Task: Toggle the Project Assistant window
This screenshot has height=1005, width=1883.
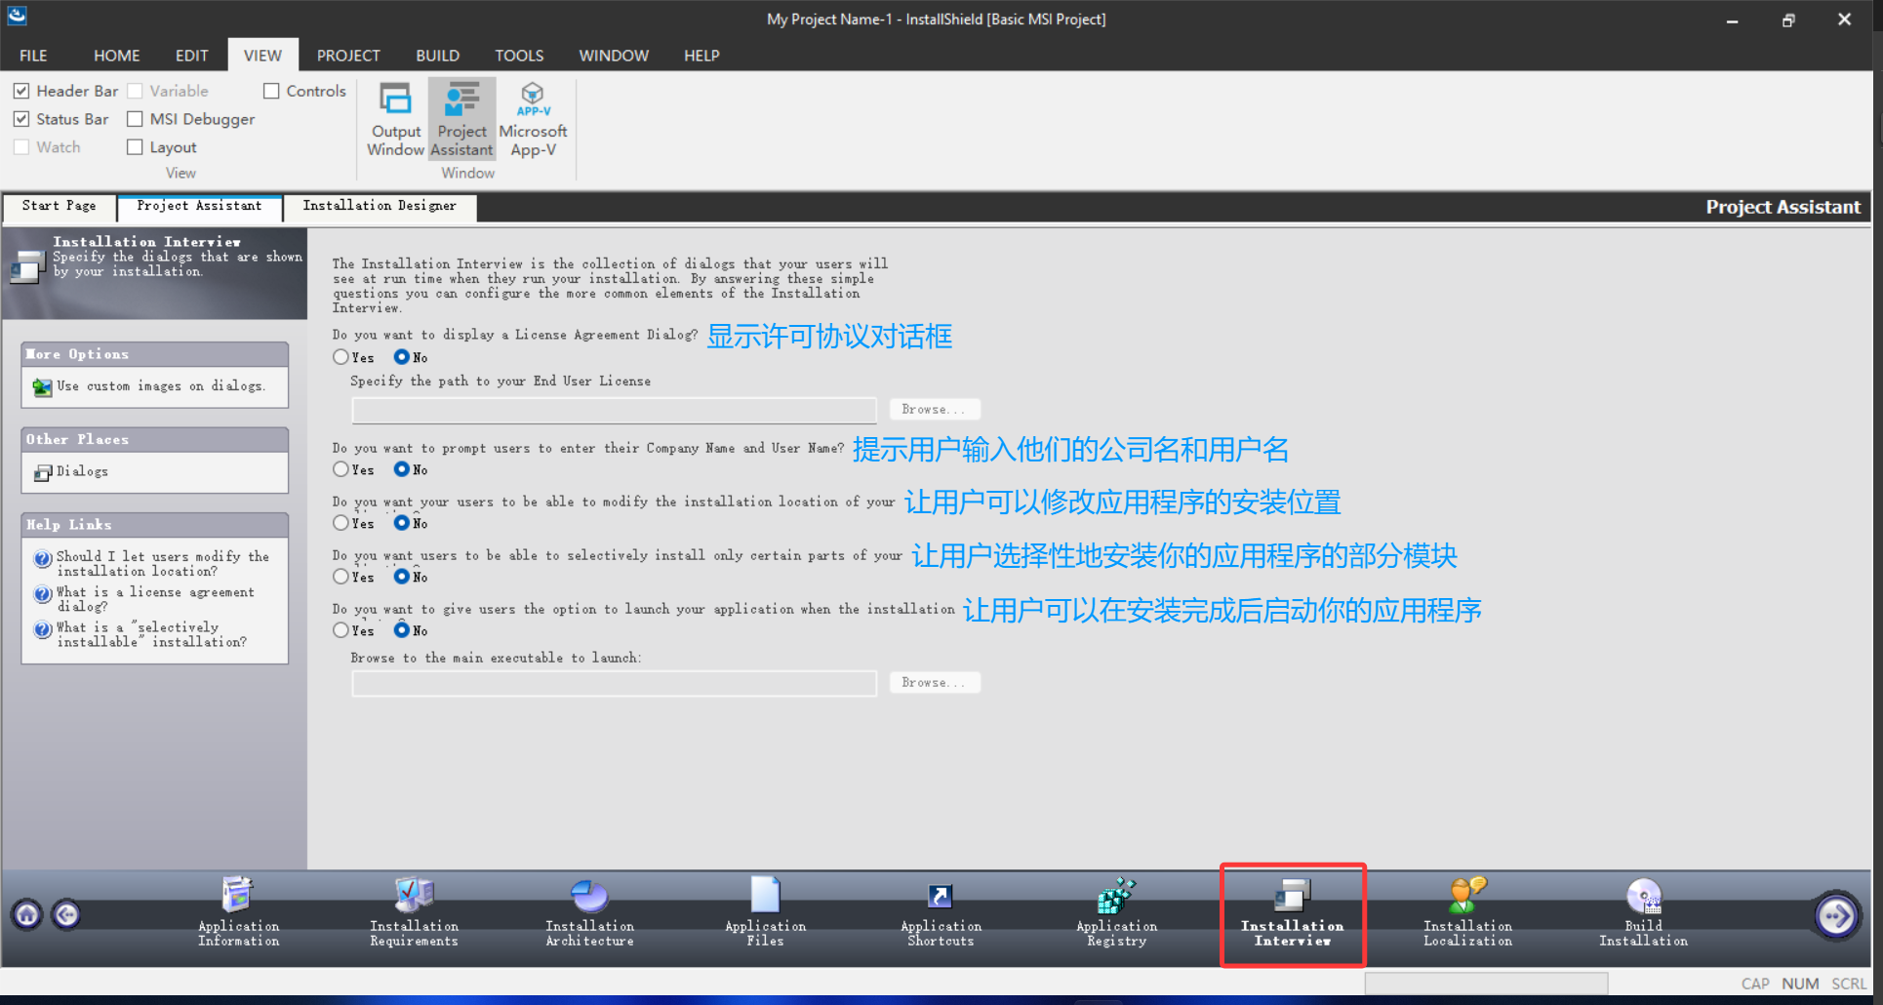Action: (x=461, y=119)
